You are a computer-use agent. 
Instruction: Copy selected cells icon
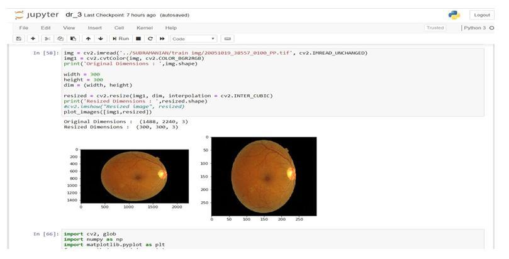click(x=60, y=38)
